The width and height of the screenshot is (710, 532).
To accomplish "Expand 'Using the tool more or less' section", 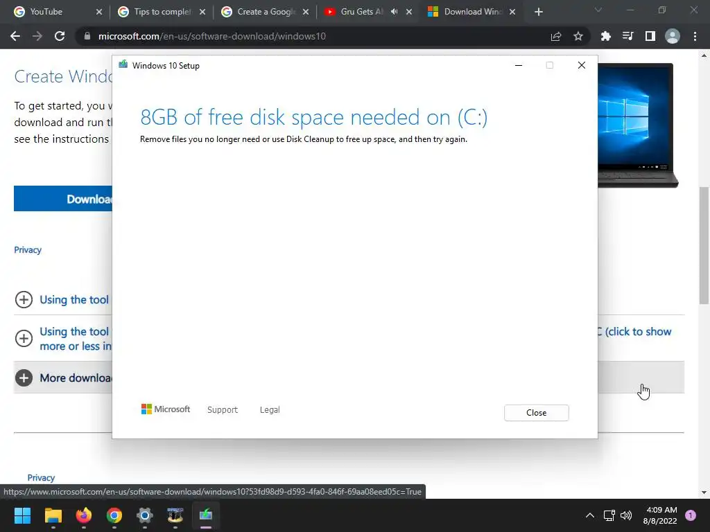I will [24, 338].
